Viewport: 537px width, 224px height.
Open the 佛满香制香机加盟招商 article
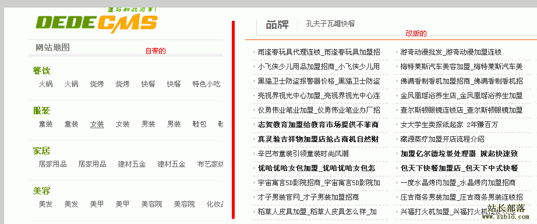coord(461,81)
